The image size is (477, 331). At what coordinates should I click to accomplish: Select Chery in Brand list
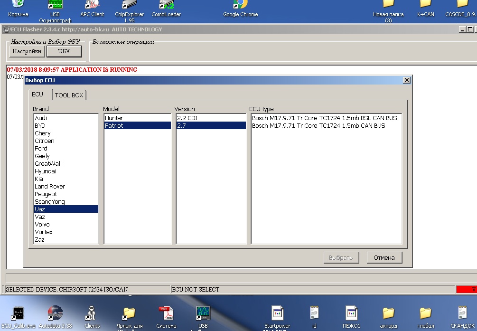[66, 133]
